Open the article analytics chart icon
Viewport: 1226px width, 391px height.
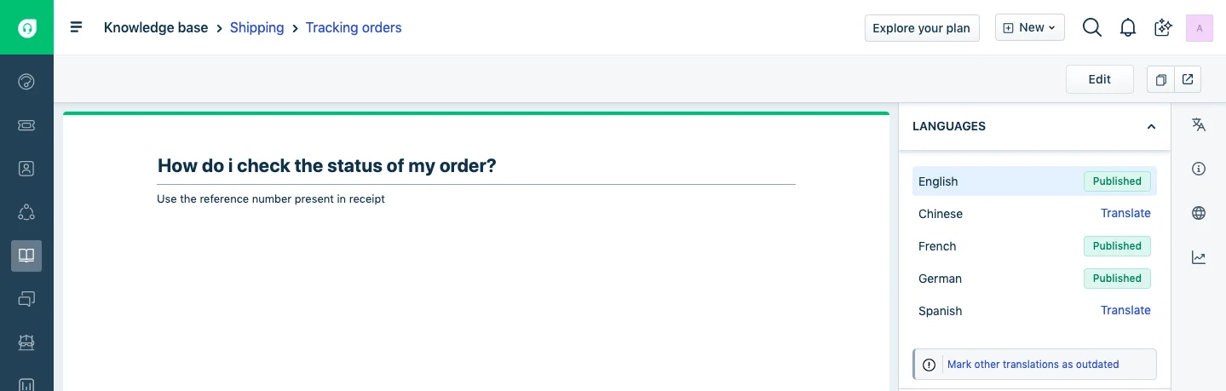pos(1199,257)
